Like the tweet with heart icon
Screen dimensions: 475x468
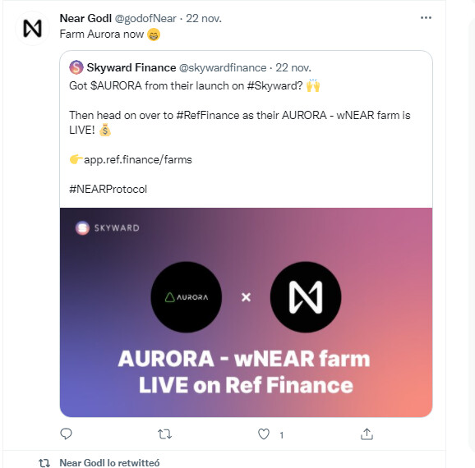pos(264,434)
